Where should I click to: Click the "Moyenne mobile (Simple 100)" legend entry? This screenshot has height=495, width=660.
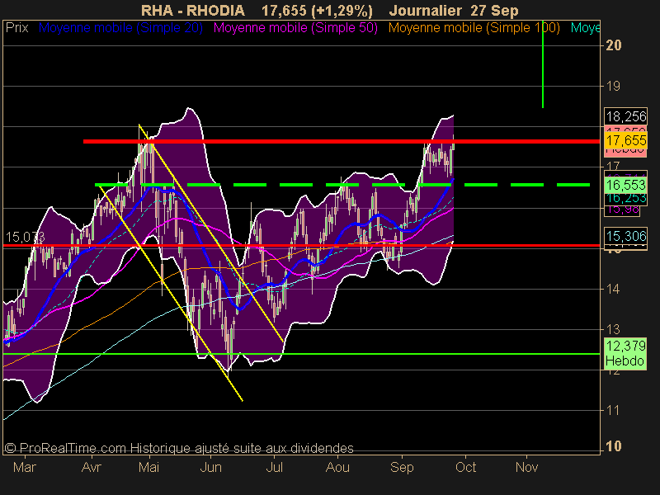coord(474,28)
